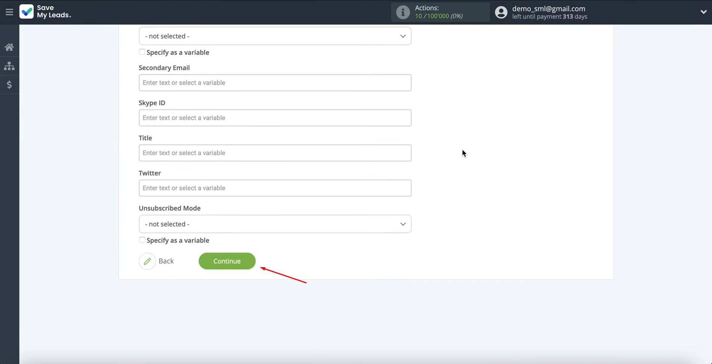The height and width of the screenshot is (364, 712).
Task: Go to Home via sidebar house icon
Action: click(x=9, y=47)
